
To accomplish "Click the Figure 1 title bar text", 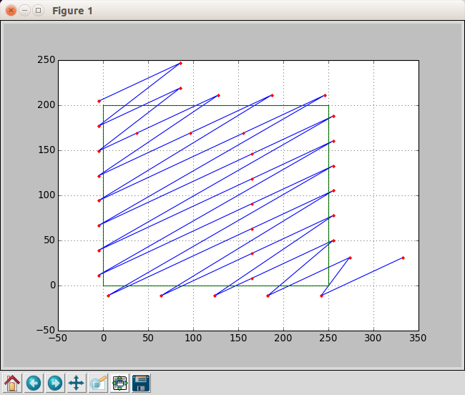I will pos(72,11).
